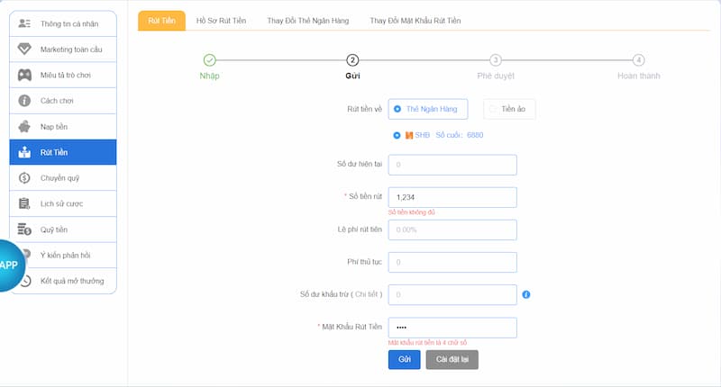Select the Thẻ Ngân Hàng radio option
This screenshot has width=721, height=387.
(397, 109)
